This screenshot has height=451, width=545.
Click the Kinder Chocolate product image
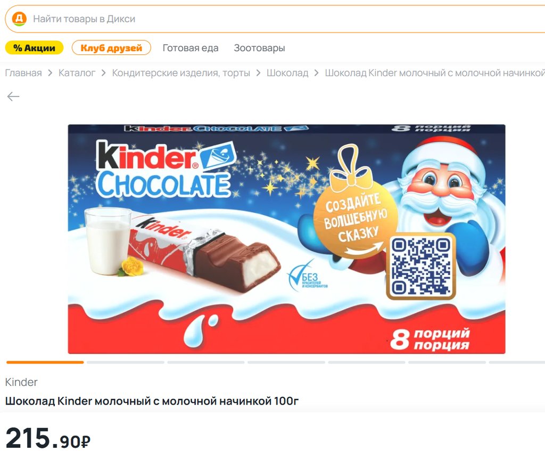(286, 239)
